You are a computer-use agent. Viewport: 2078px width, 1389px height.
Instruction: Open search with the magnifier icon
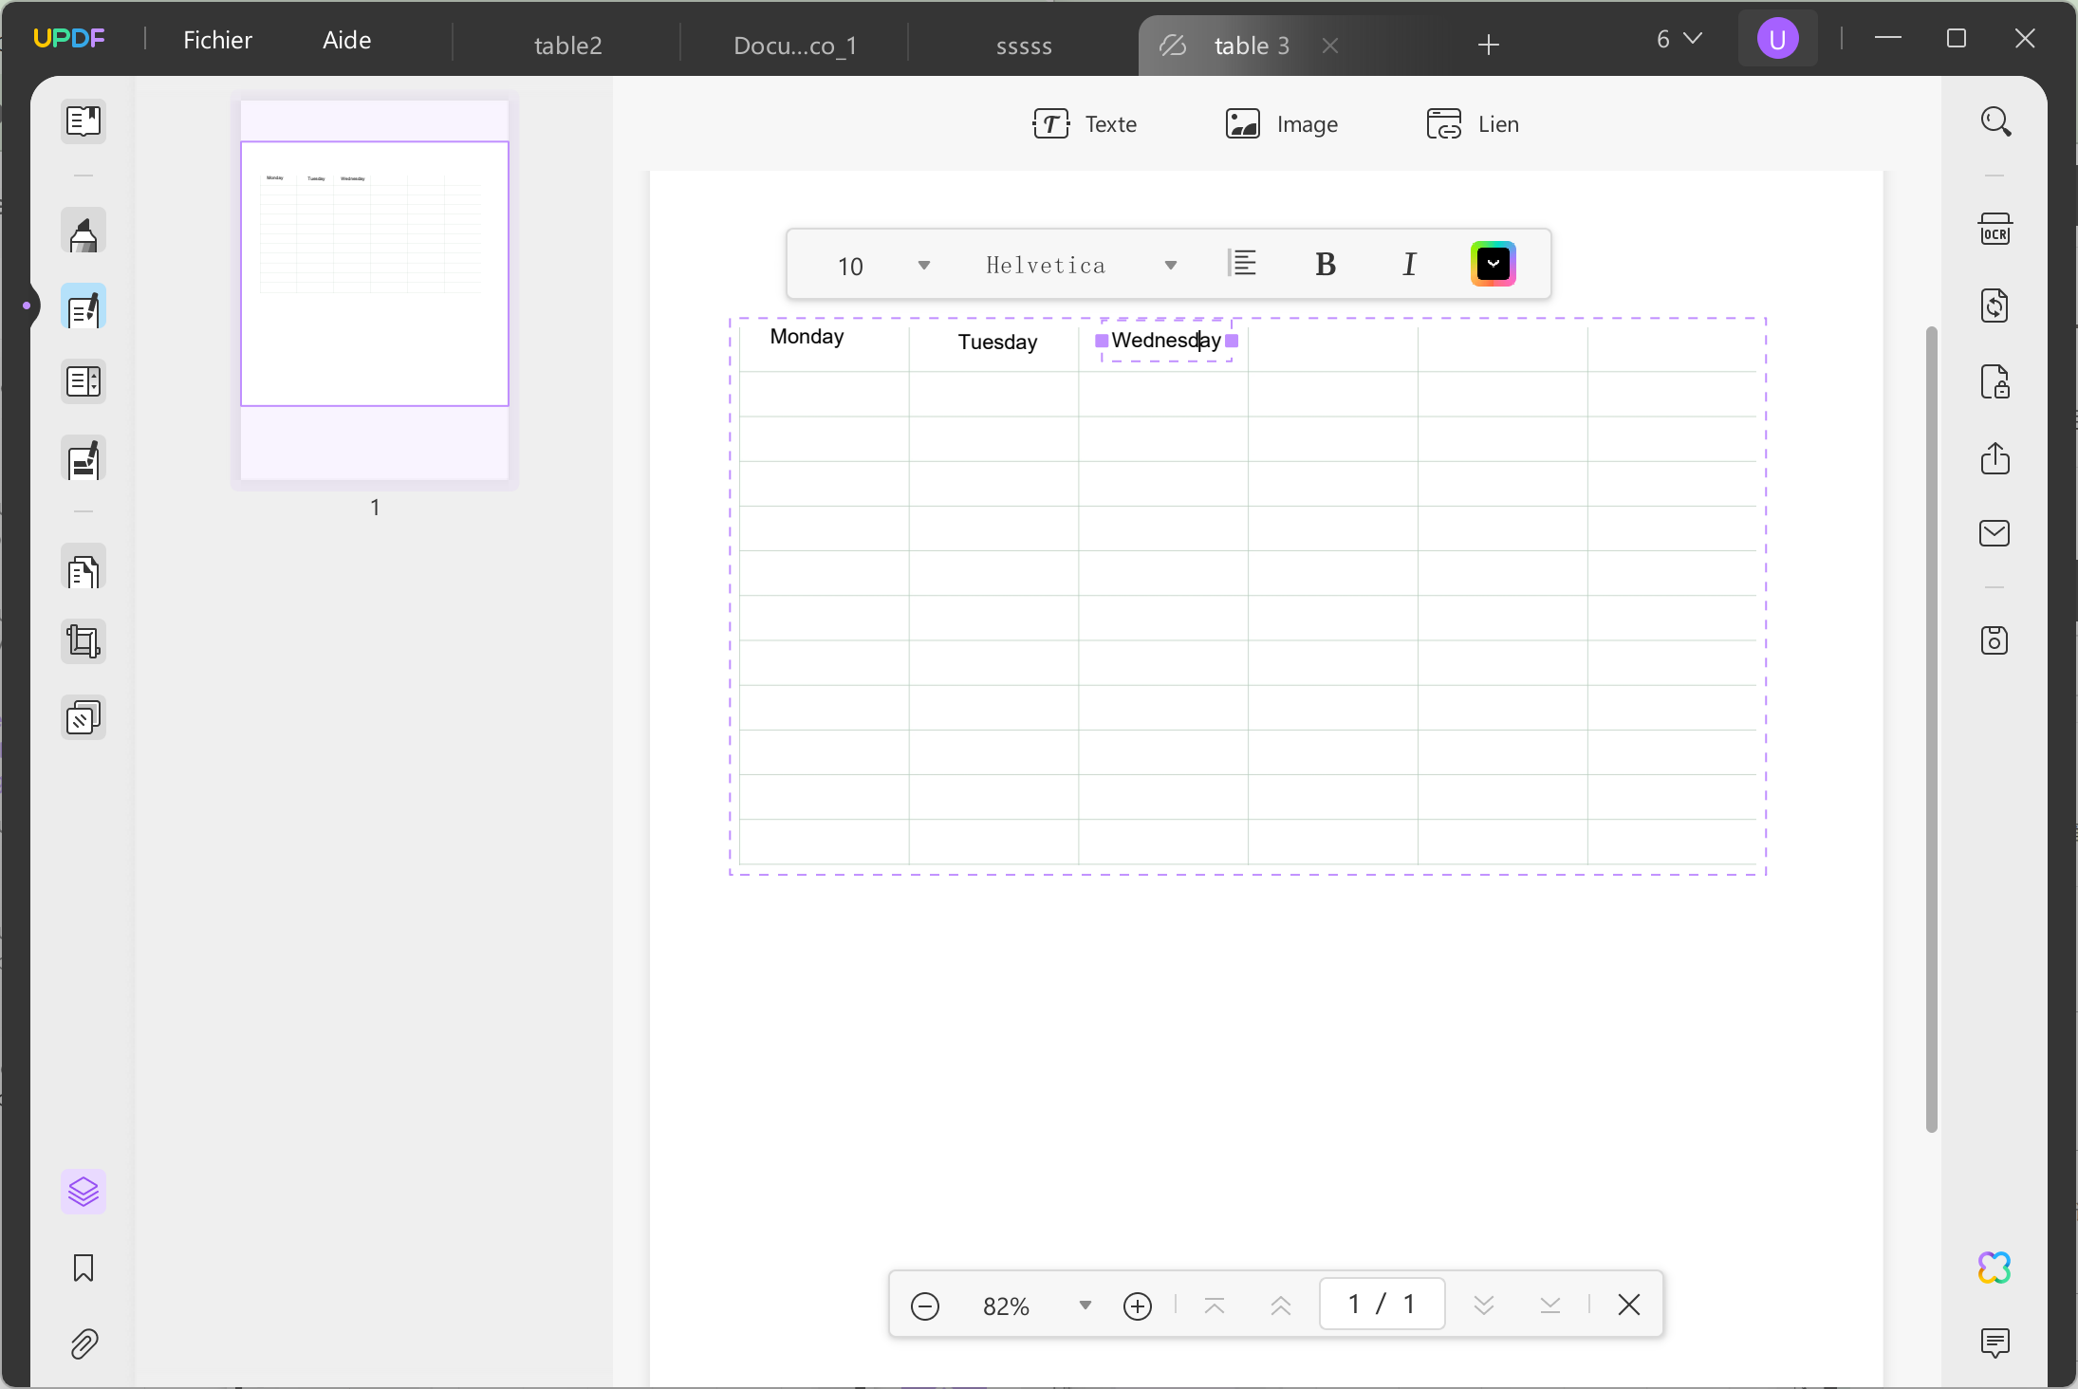click(x=1995, y=120)
